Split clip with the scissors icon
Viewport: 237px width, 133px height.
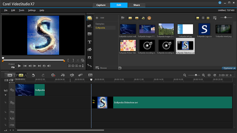point(78,60)
